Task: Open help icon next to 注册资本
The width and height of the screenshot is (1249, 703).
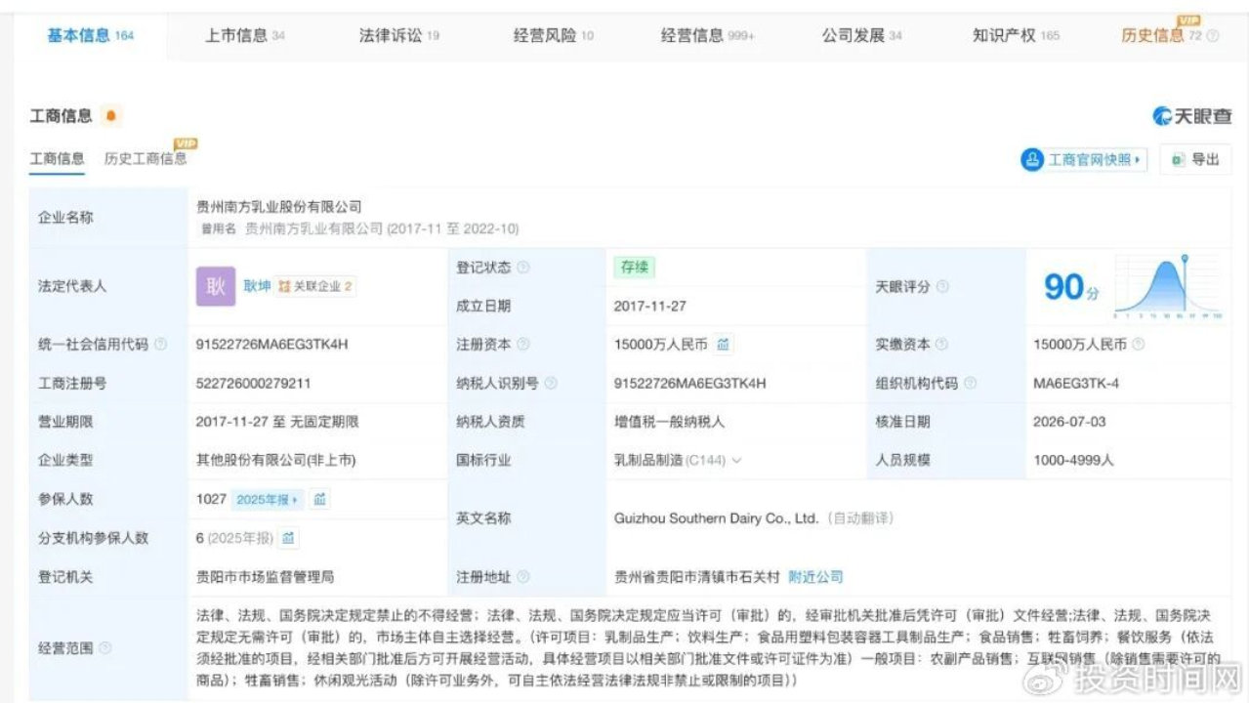Action: tap(523, 345)
